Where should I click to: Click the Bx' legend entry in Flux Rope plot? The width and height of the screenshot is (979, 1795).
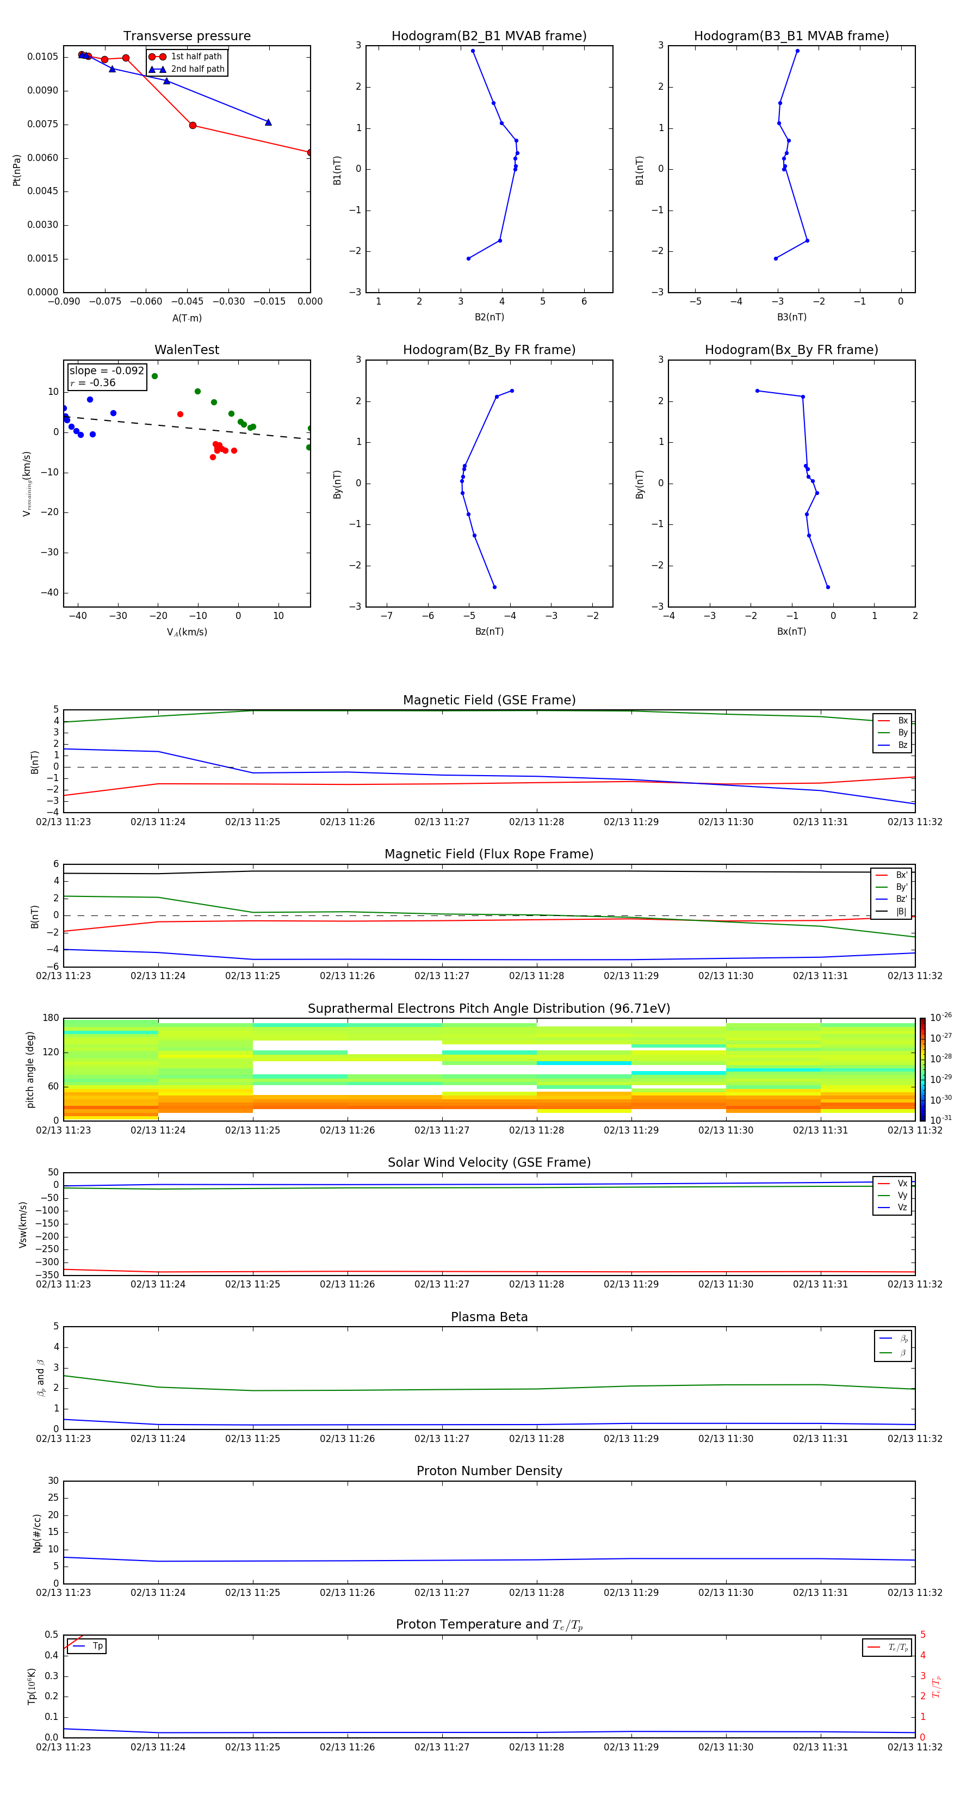pos(891,875)
